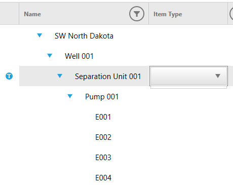233x185 pixels.
Task: Select the E003 item
Action: click(103, 158)
